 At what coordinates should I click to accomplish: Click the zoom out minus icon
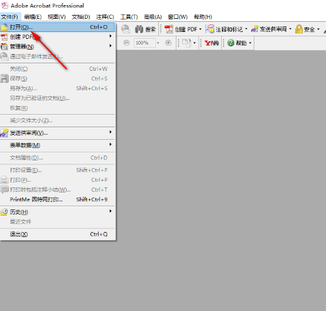126,43
